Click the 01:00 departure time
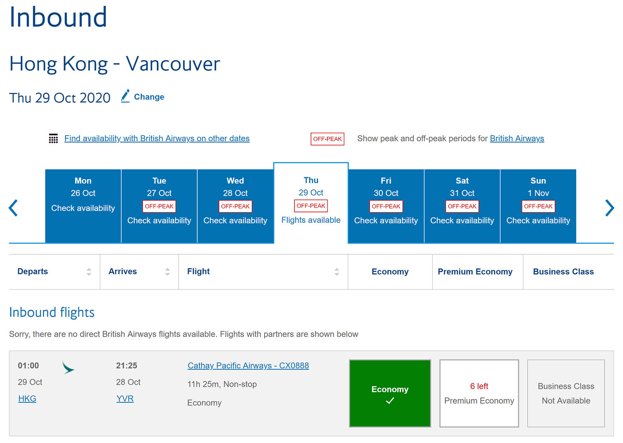623x443 pixels. point(28,365)
